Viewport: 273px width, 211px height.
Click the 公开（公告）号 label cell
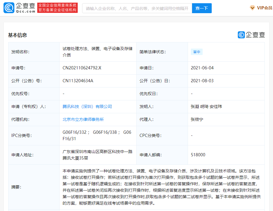34,81
